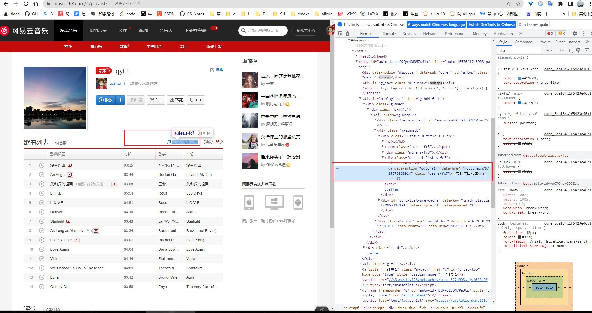The width and height of the screenshot is (592, 313).
Task: Open MV icon next to Lone Ranger
Action: [x=76, y=240]
